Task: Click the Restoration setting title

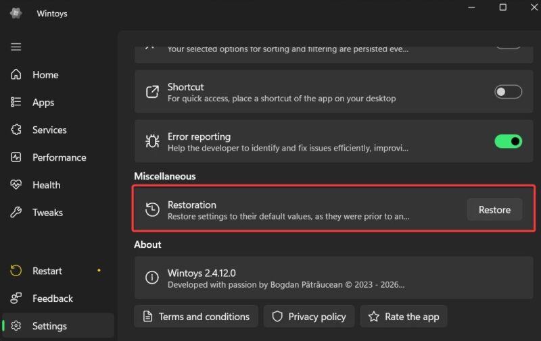Action: [192, 205]
